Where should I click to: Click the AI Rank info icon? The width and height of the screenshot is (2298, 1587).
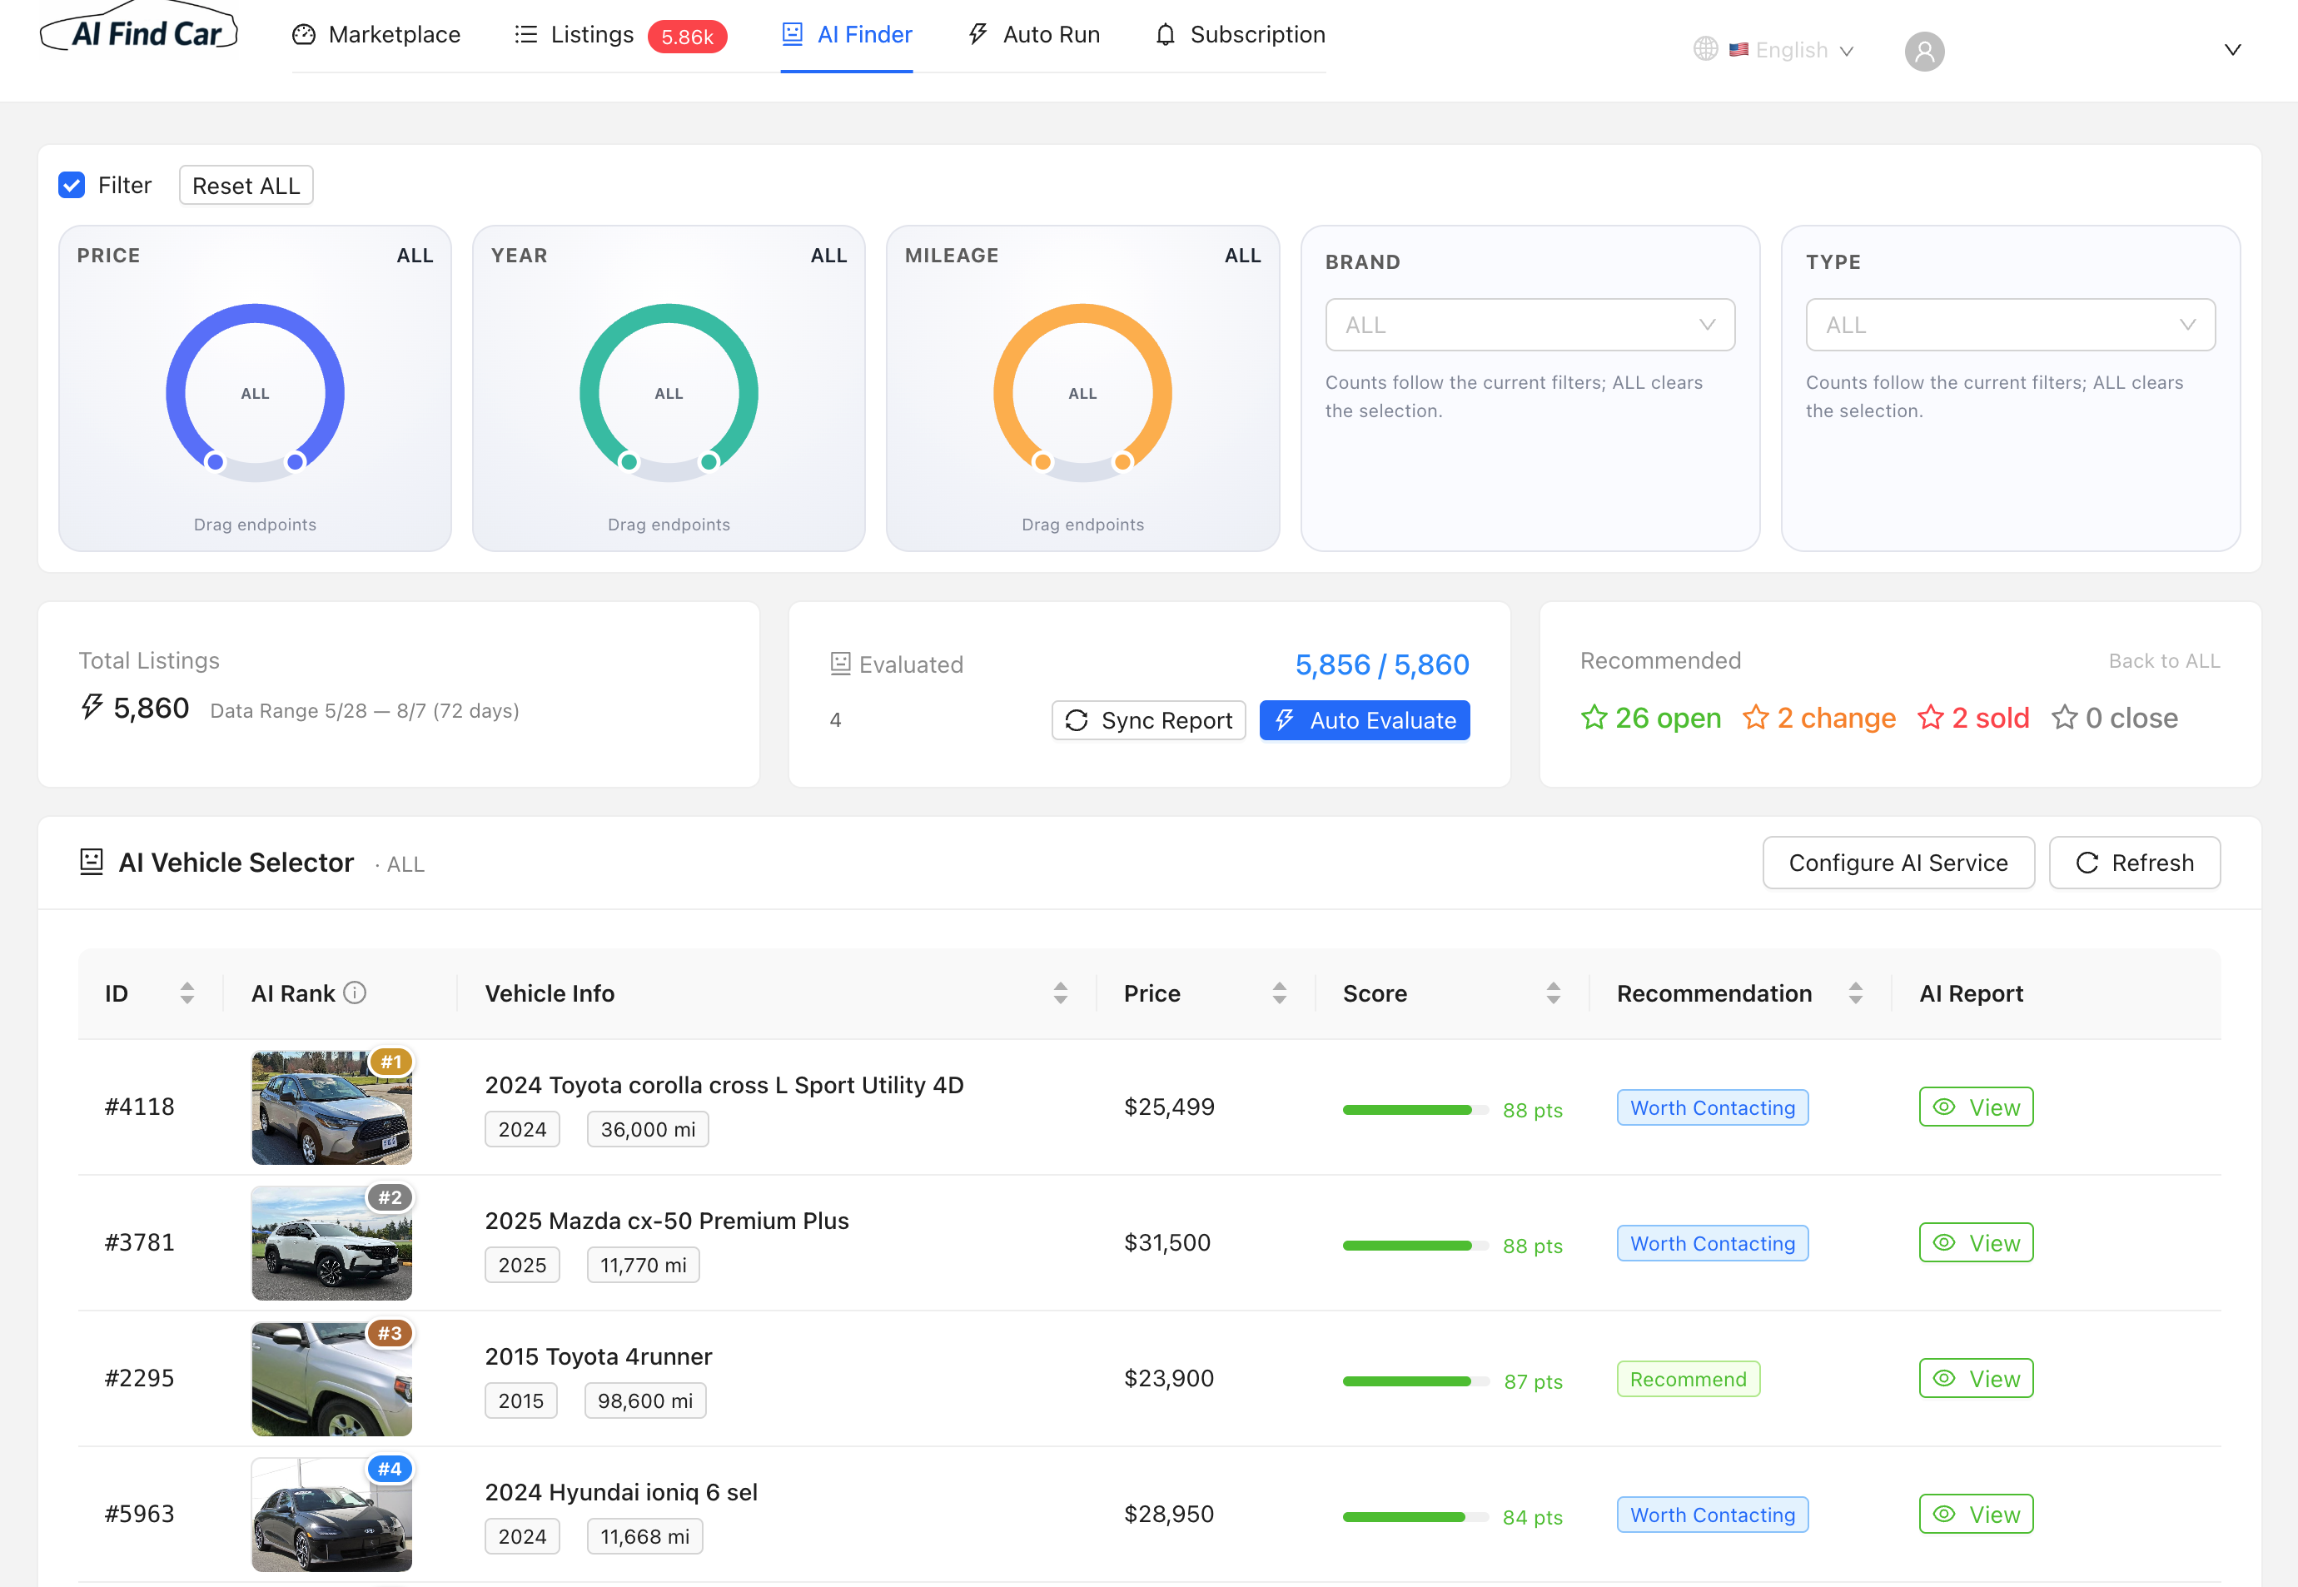point(355,992)
